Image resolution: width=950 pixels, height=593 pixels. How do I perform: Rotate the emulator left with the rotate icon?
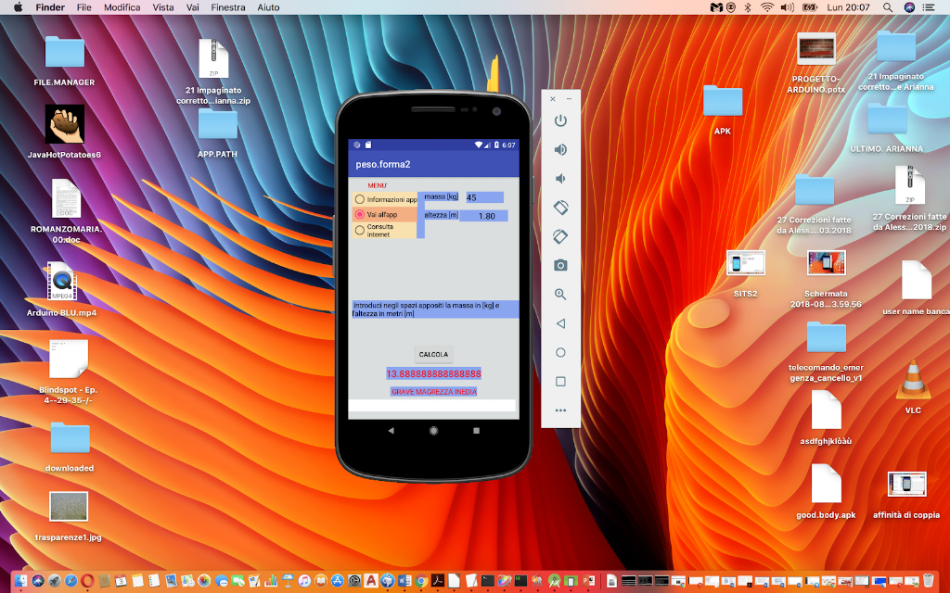pyautogui.click(x=560, y=208)
